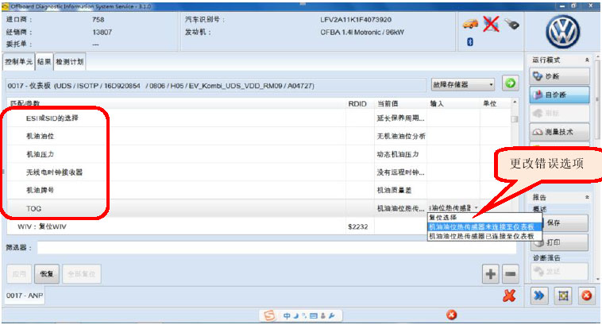Choose 机油油位热传感器已连接至仪表板 option
The width and height of the screenshot is (602, 325).
(484, 236)
